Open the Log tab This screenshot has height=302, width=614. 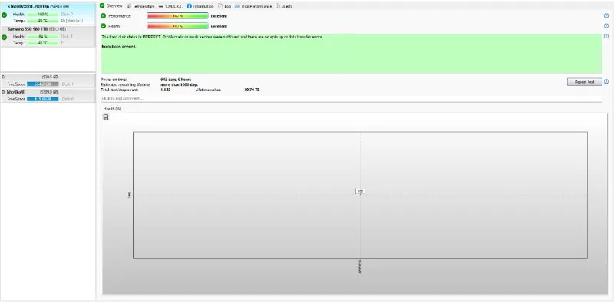click(225, 6)
